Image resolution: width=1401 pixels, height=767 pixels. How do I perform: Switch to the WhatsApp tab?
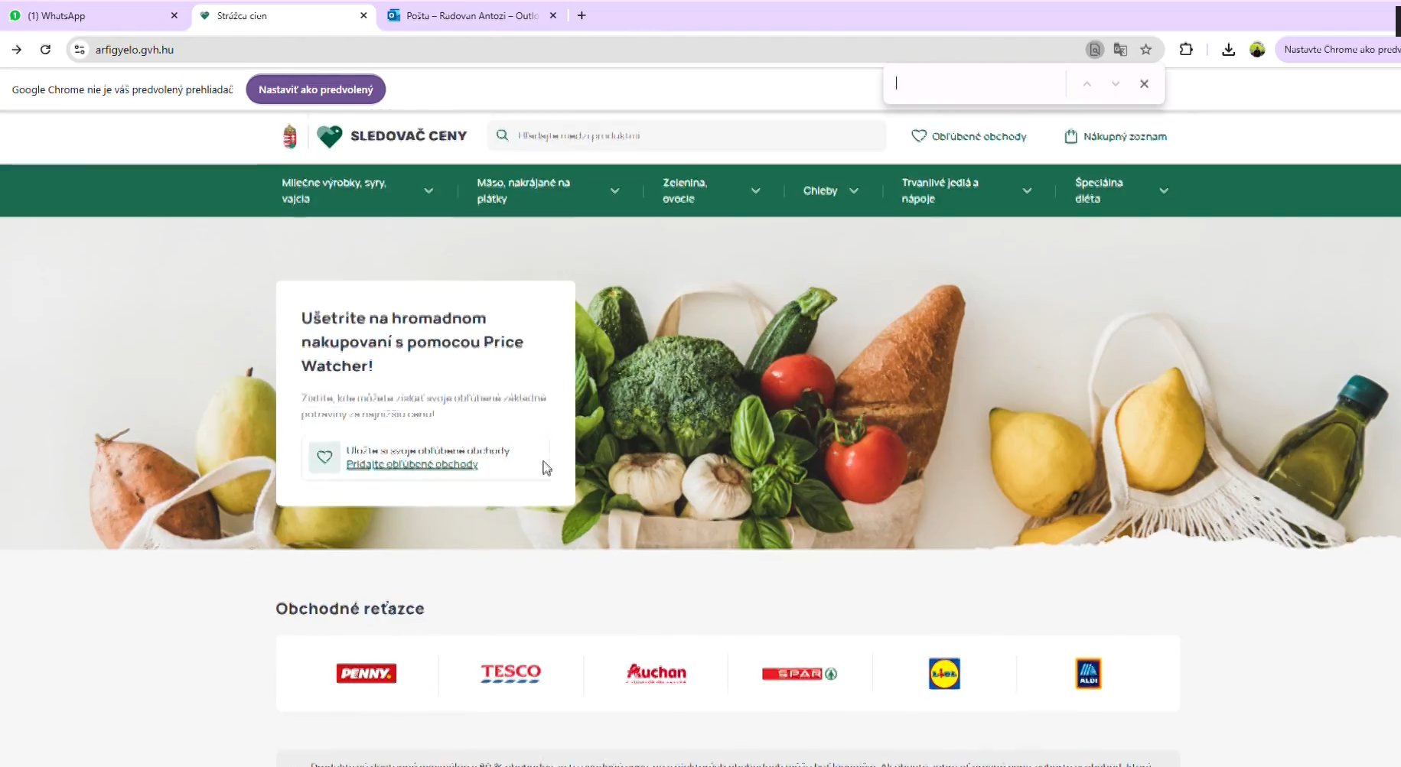(92, 15)
